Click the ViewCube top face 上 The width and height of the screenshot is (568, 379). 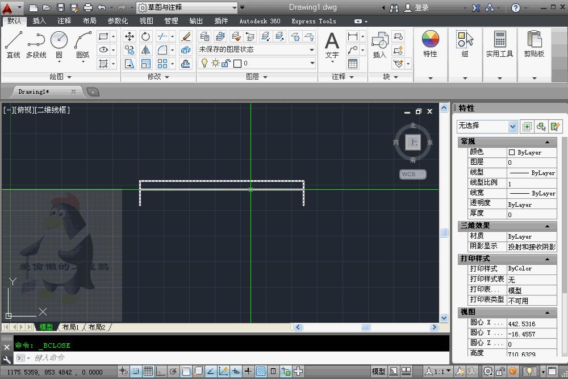(x=413, y=143)
